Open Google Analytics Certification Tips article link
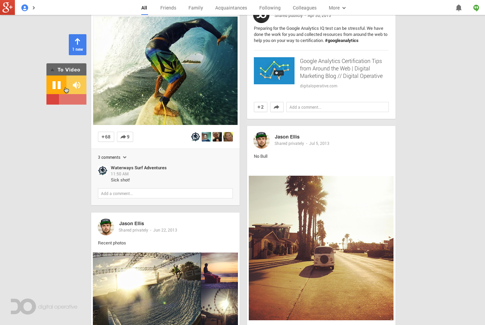The width and height of the screenshot is (485, 325). [x=341, y=68]
